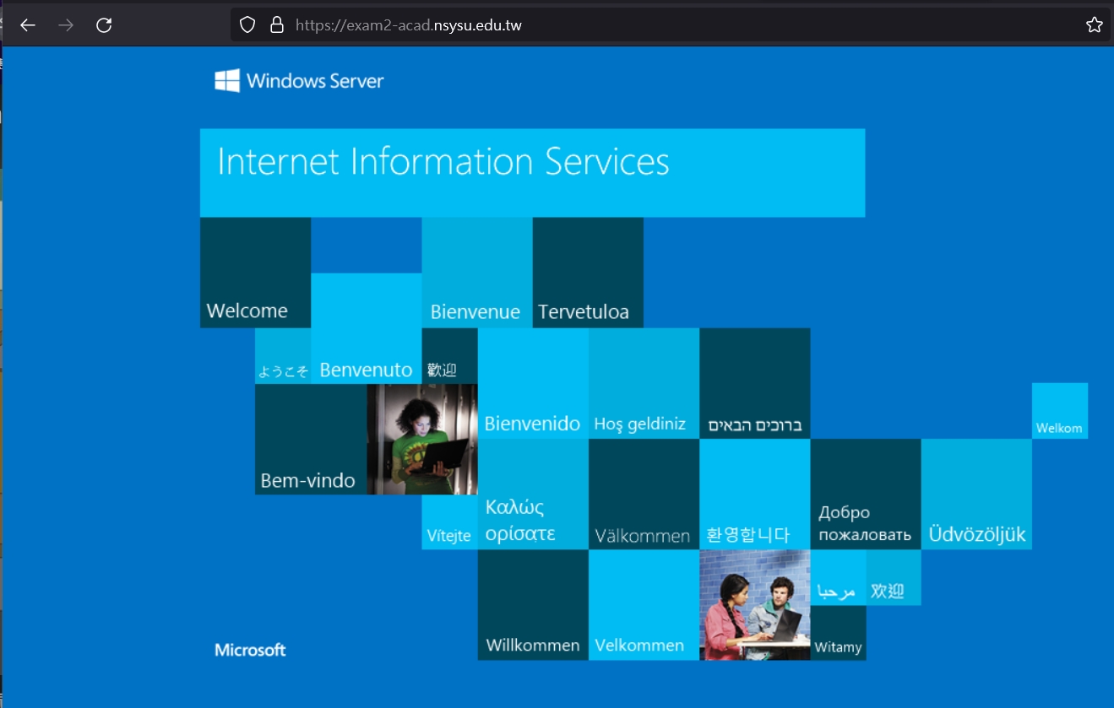Click the ברוכים הבאים tile
The height and width of the screenshot is (708, 1114).
pos(755,383)
